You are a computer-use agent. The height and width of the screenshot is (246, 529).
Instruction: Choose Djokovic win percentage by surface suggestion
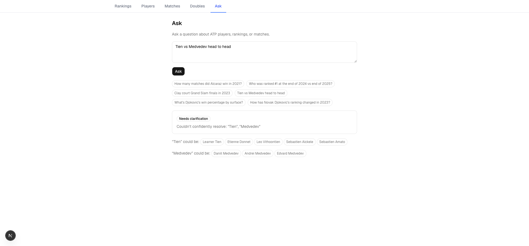[209, 102]
